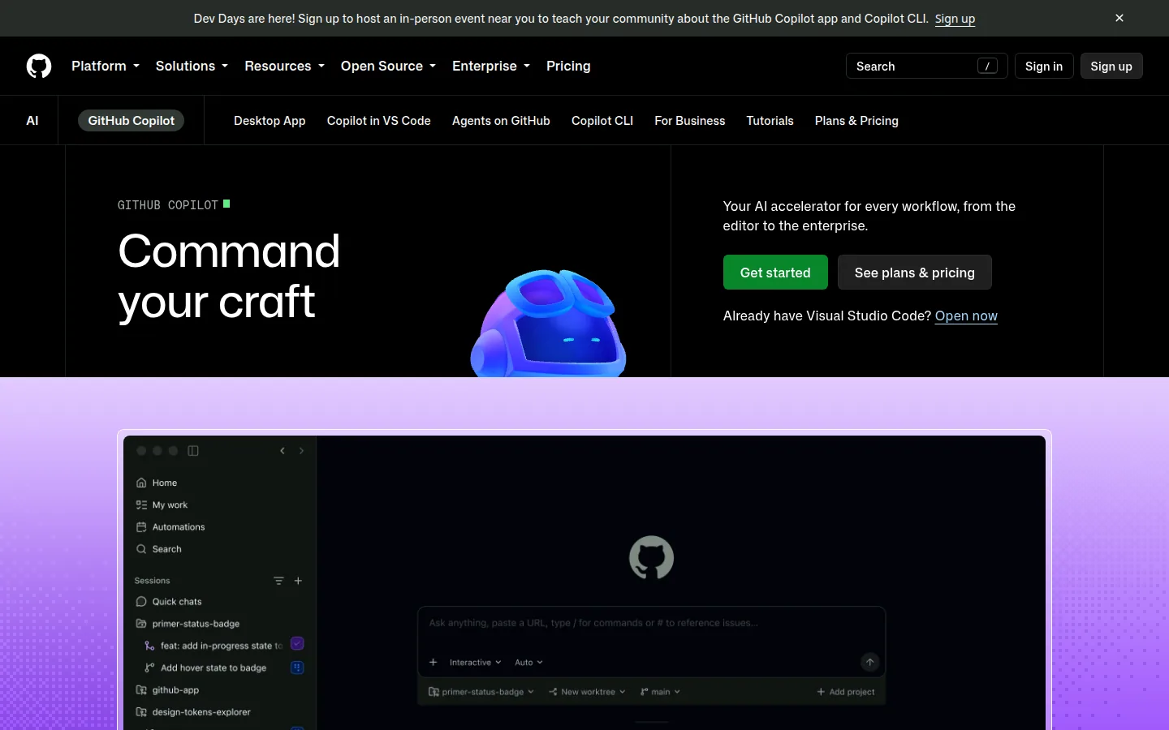Image resolution: width=1169 pixels, height=730 pixels.
Task: Expand the Open Source menu
Action: pyautogui.click(x=388, y=66)
